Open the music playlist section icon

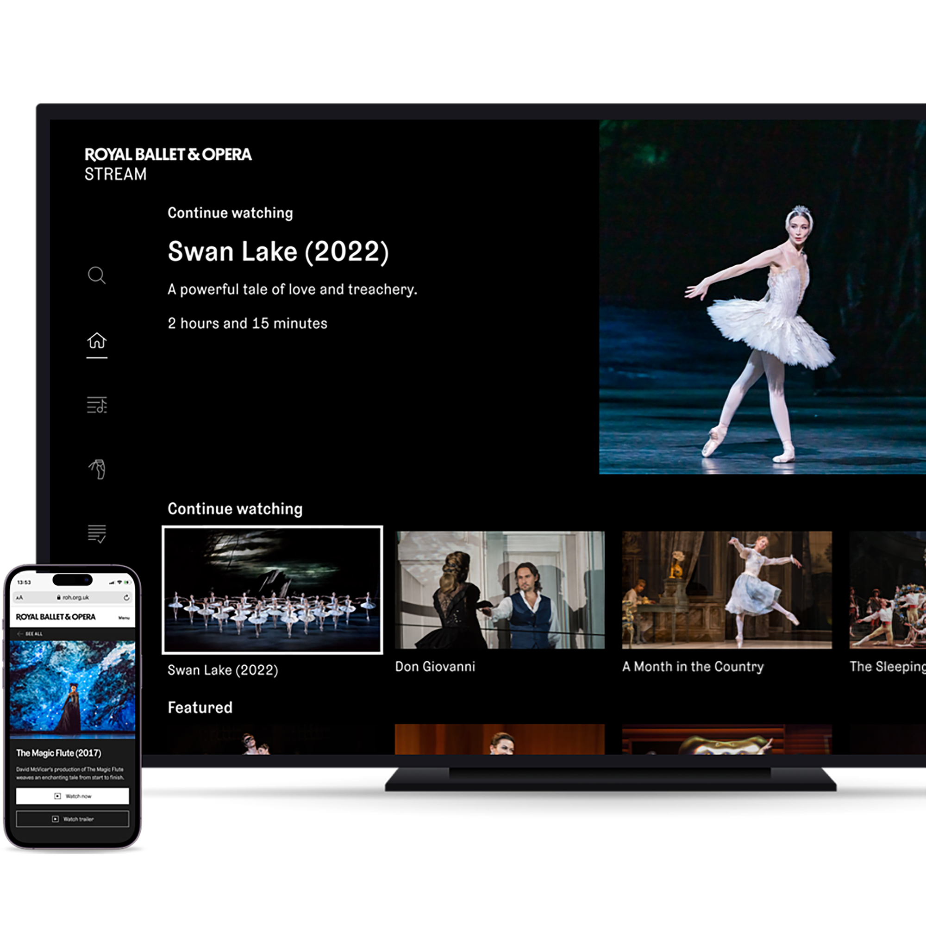pyautogui.click(x=97, y=407)
